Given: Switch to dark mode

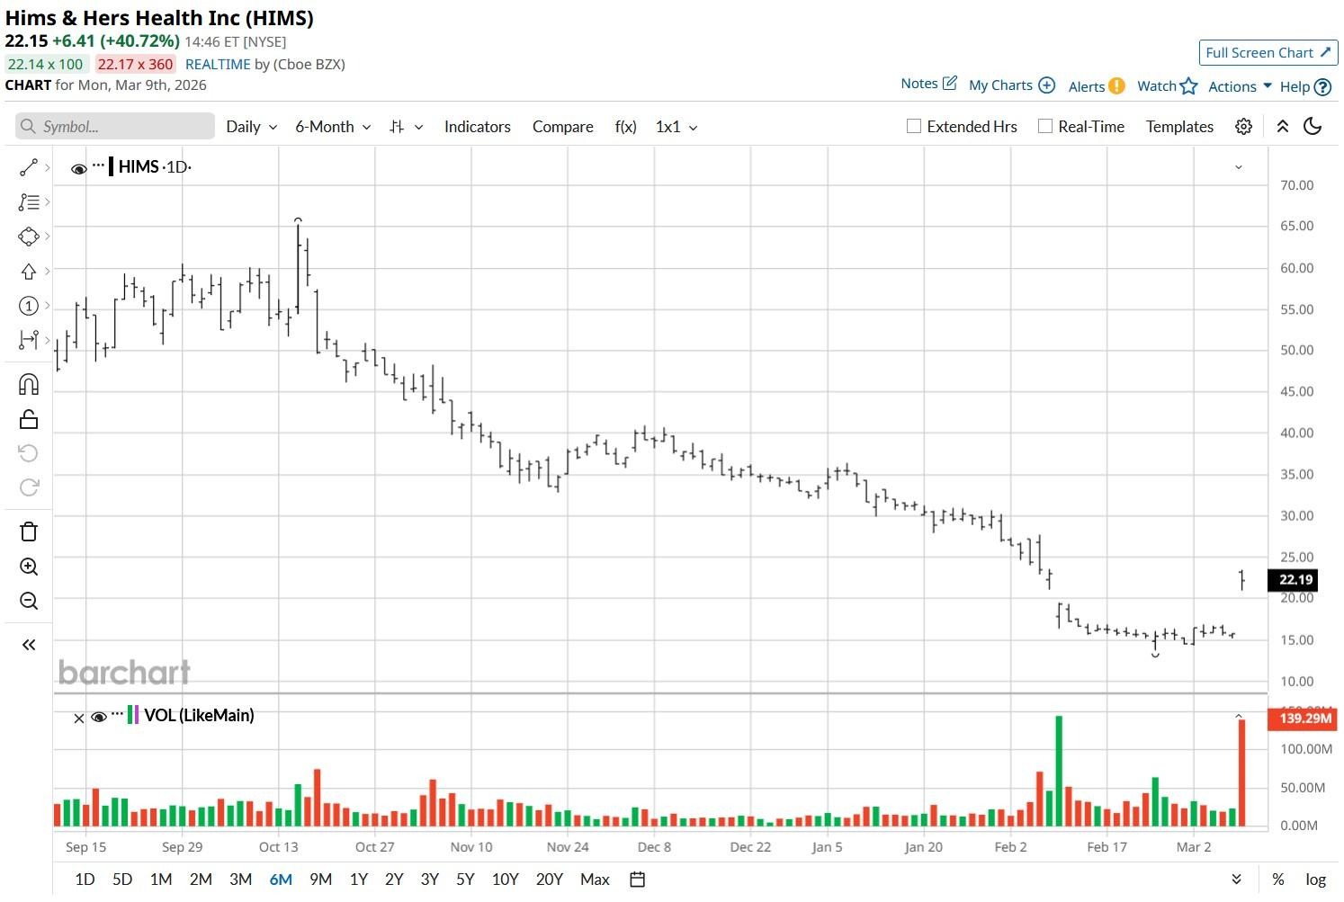Looking at the screenshot, I should (x=1313, y=127).
